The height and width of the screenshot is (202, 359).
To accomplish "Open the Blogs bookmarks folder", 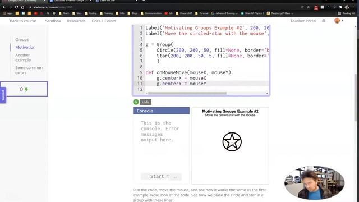I will tap(132, 13).
